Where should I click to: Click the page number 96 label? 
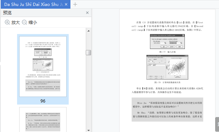click(43, 101)
